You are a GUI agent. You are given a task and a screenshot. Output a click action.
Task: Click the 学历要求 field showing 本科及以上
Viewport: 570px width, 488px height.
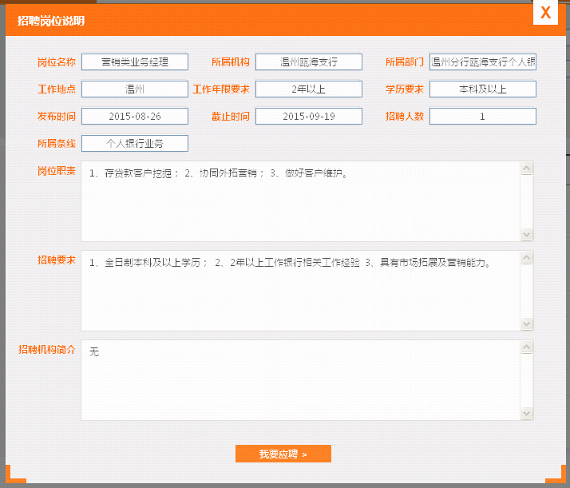tap(482, 89)
